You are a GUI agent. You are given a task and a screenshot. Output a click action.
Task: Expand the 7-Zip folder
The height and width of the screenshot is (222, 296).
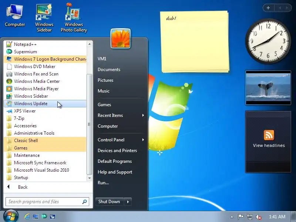coord(45,118)
